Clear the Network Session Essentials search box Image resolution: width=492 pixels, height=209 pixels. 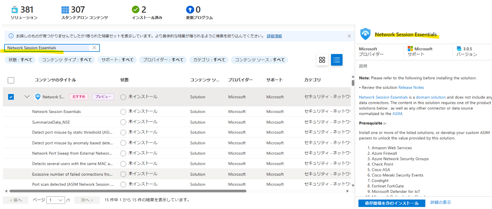pyautogui.click(x=94, y=48)
